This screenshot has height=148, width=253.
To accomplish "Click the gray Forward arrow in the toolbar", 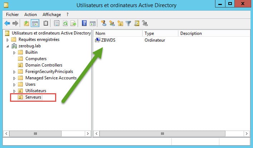I will pyautogui.click(x=15, y=23).
